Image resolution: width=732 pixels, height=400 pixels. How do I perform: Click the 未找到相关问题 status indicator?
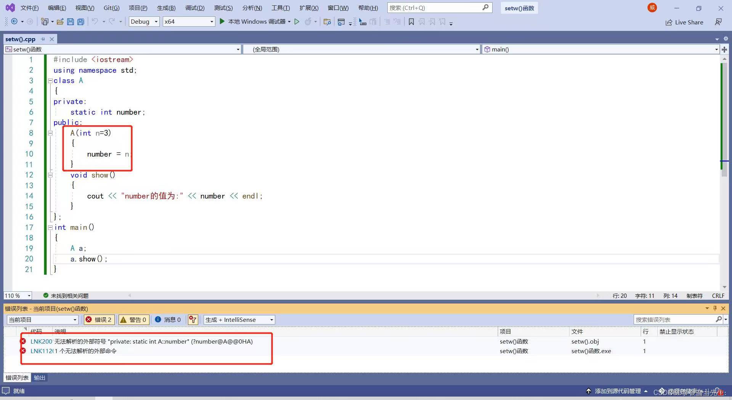[66, 296]
